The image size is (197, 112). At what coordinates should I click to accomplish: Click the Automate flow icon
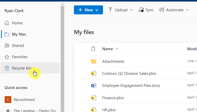(x=162, y=10)
